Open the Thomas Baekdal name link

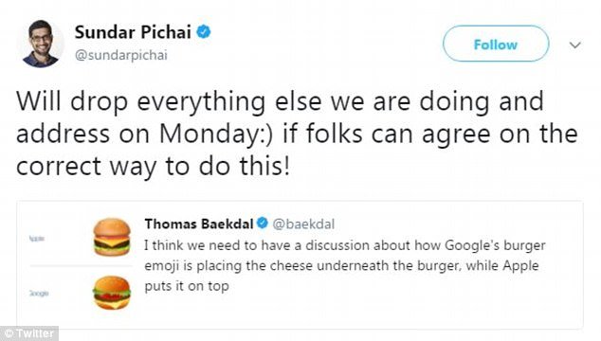click(x=199, y=224)
